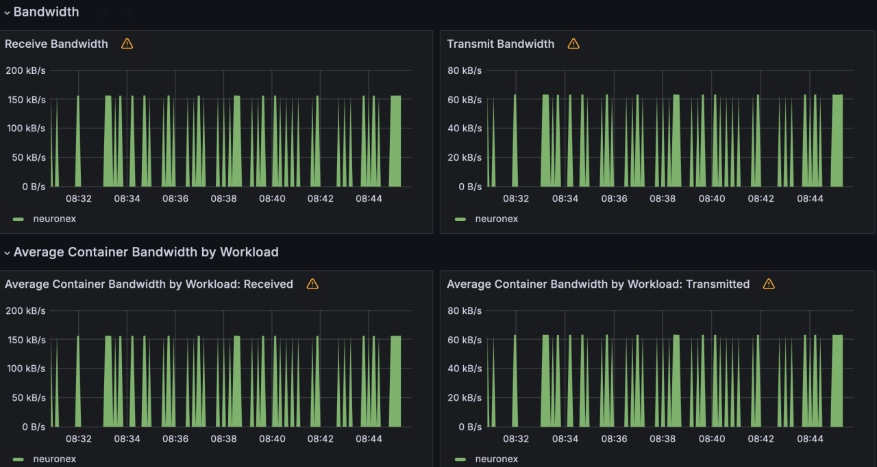
Task: Open the Transmit Bandwidth panel title menu
Action: pyautogui.click(x=500, y=44)
